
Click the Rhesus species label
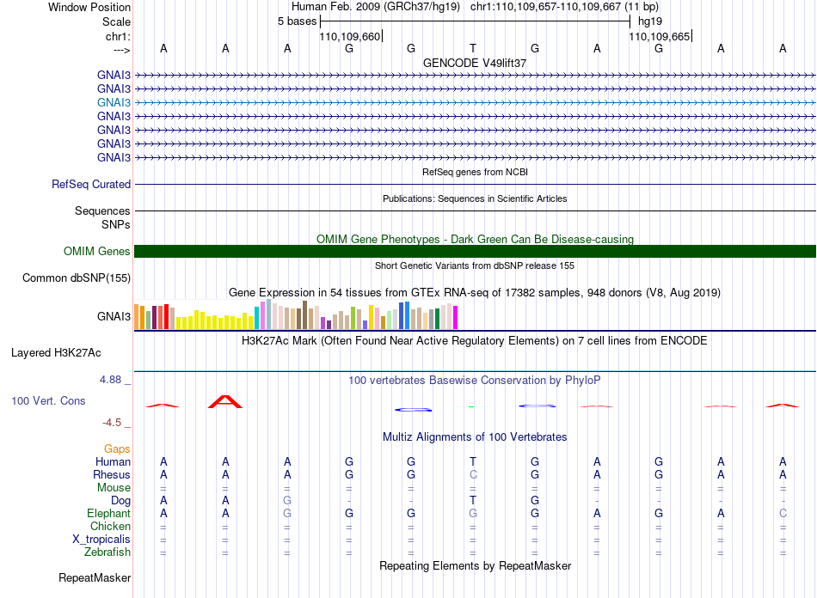tap(112, 474)
